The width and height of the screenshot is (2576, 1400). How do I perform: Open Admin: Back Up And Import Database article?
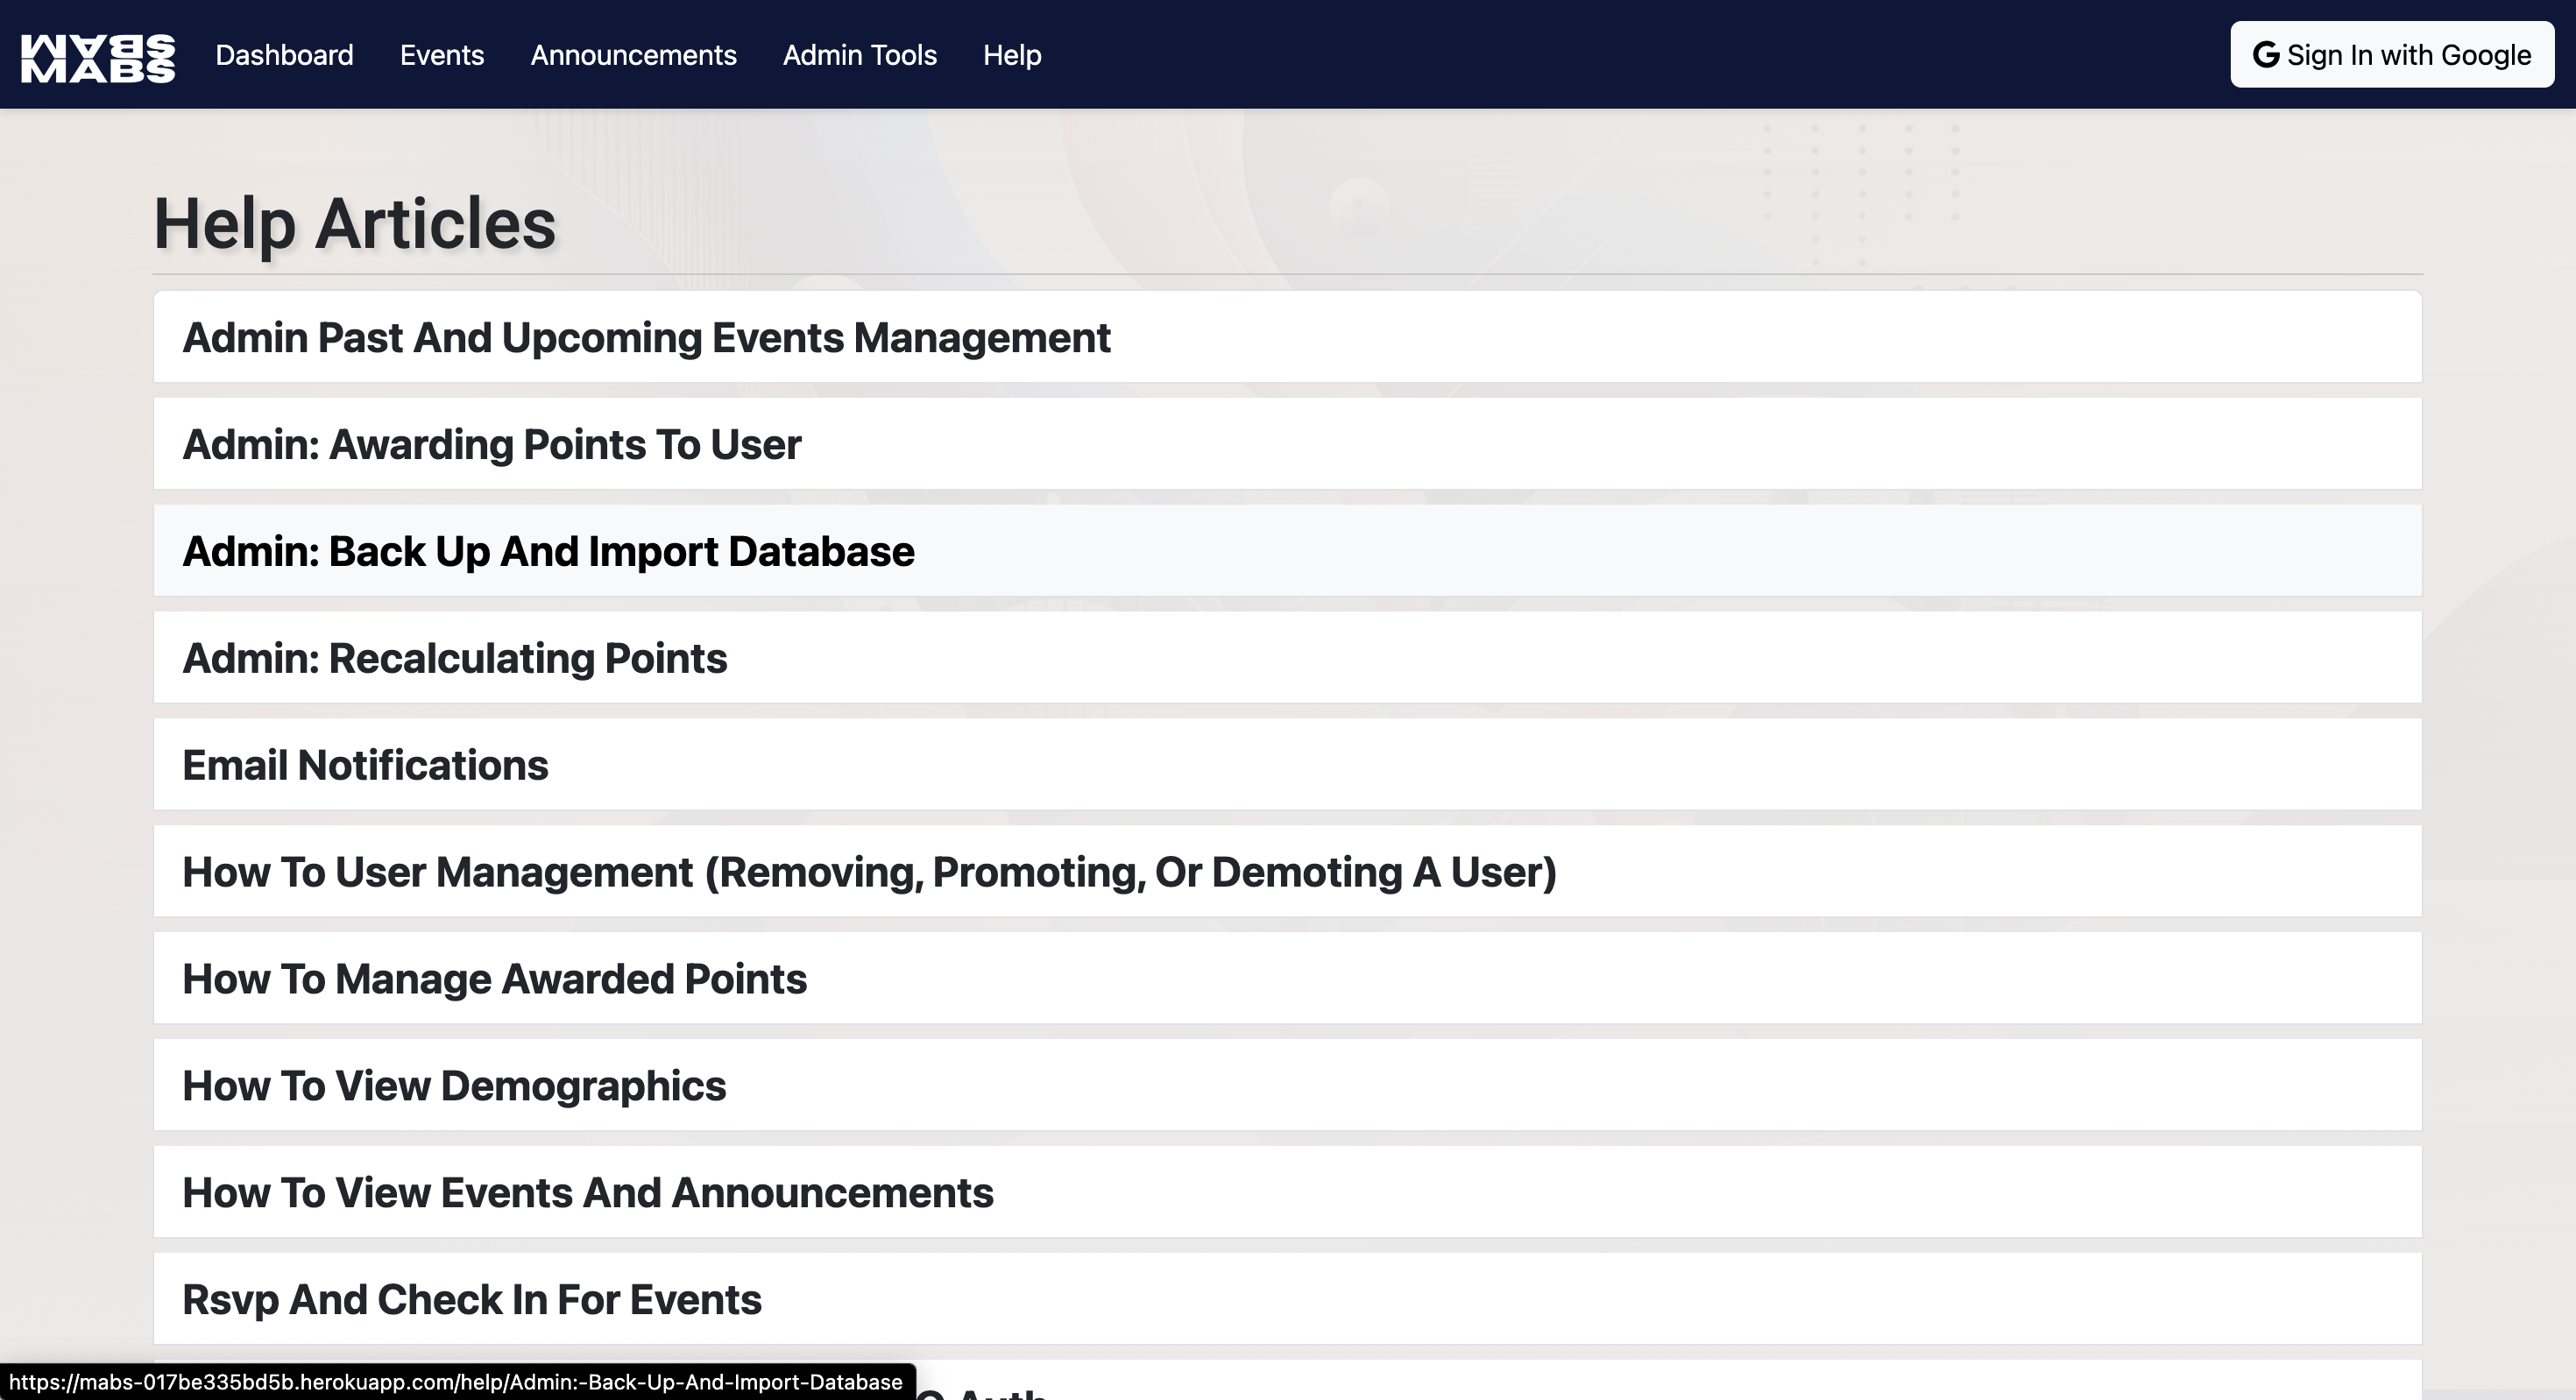(548, 552)
